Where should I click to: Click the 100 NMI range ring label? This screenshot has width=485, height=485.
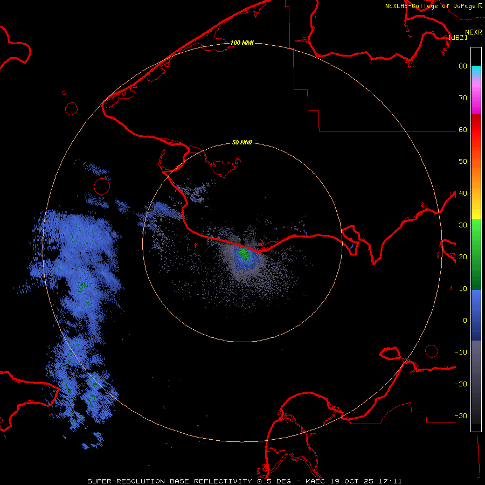[242, 43]
